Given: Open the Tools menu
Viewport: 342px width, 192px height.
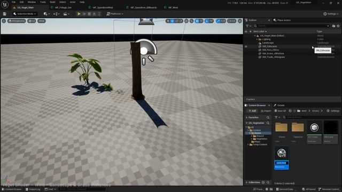Looking at the screenshot, I should pos(43,2).
